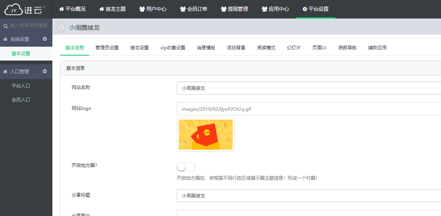
Task: Select 平台入口 in the sidebar
Action: (x=21, y=86)
